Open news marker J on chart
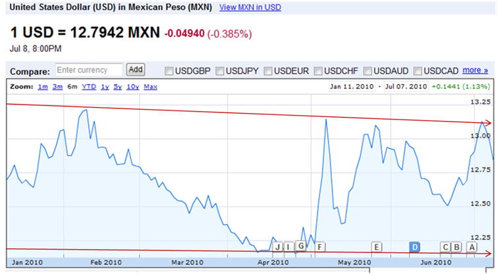 point(277,247)
